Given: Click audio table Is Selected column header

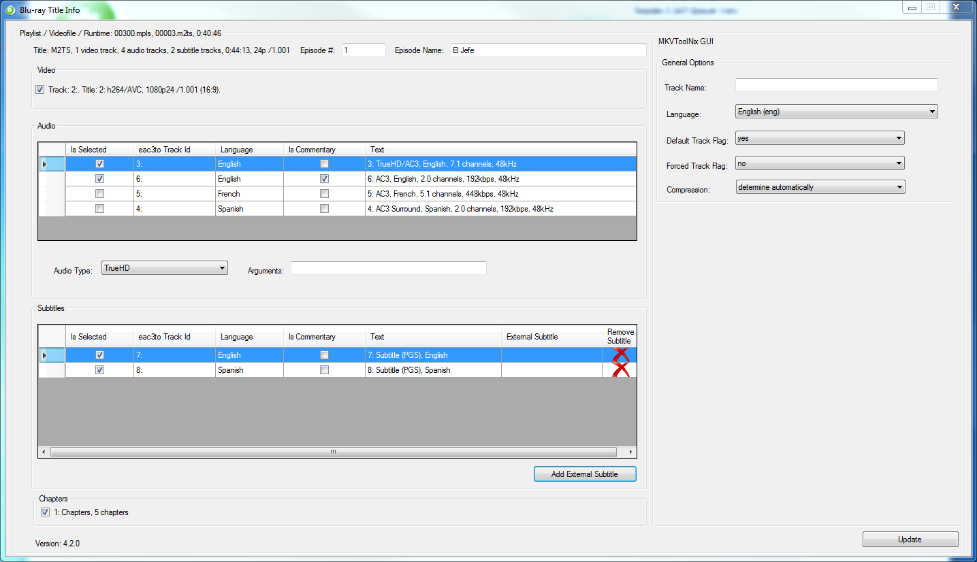Looking at the screenshot, I should [99, 150].
